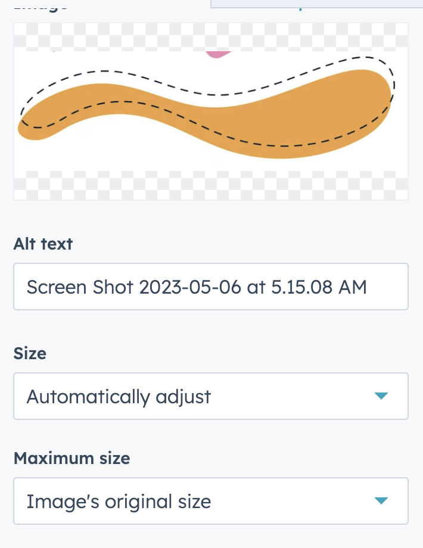Click the partially visible Image heading
Screen dimensions: 423x548
coord(41,7)
